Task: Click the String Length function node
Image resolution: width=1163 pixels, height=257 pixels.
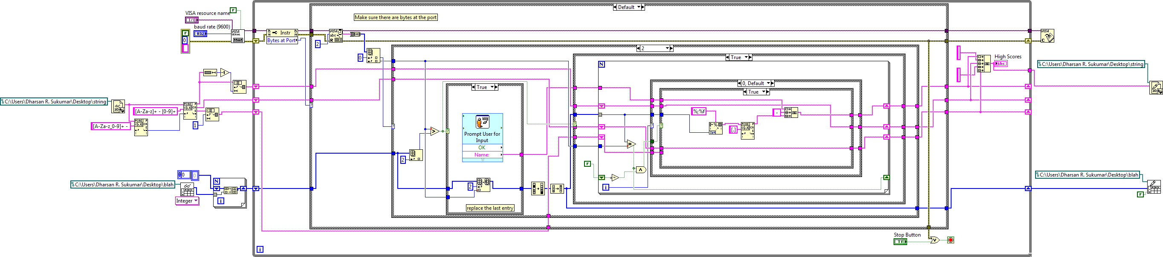Action: (x=210, y=72)
